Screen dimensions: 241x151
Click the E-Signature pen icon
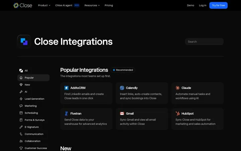pos(21,127)
